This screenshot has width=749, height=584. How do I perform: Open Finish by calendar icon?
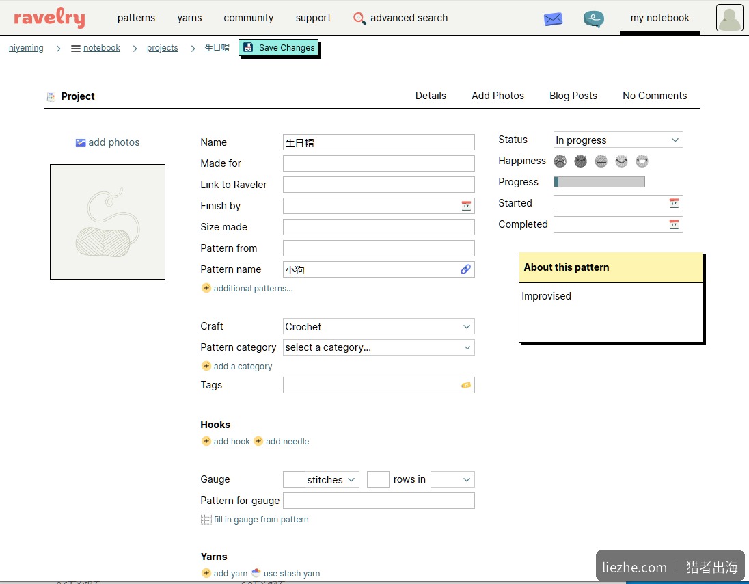(x=466, y=206)
